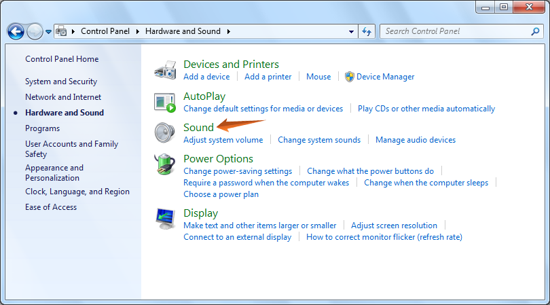This screenshot has height=305, width=550.
Task: Click the Devices and Printers icon
Action: [165, 70]
